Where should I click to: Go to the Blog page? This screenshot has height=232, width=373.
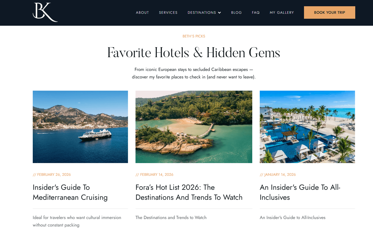236,12
